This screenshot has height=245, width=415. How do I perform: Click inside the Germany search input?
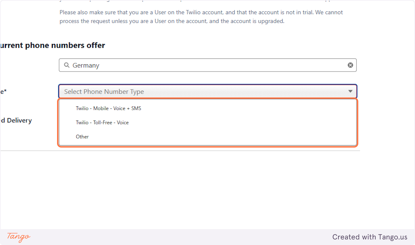tap(173, 65)
